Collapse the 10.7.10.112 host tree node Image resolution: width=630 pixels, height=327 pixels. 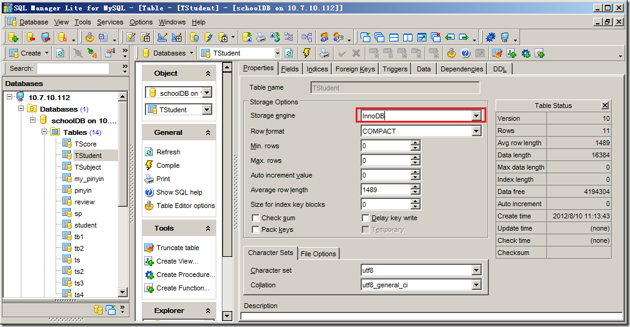click(x=10, y=96)
